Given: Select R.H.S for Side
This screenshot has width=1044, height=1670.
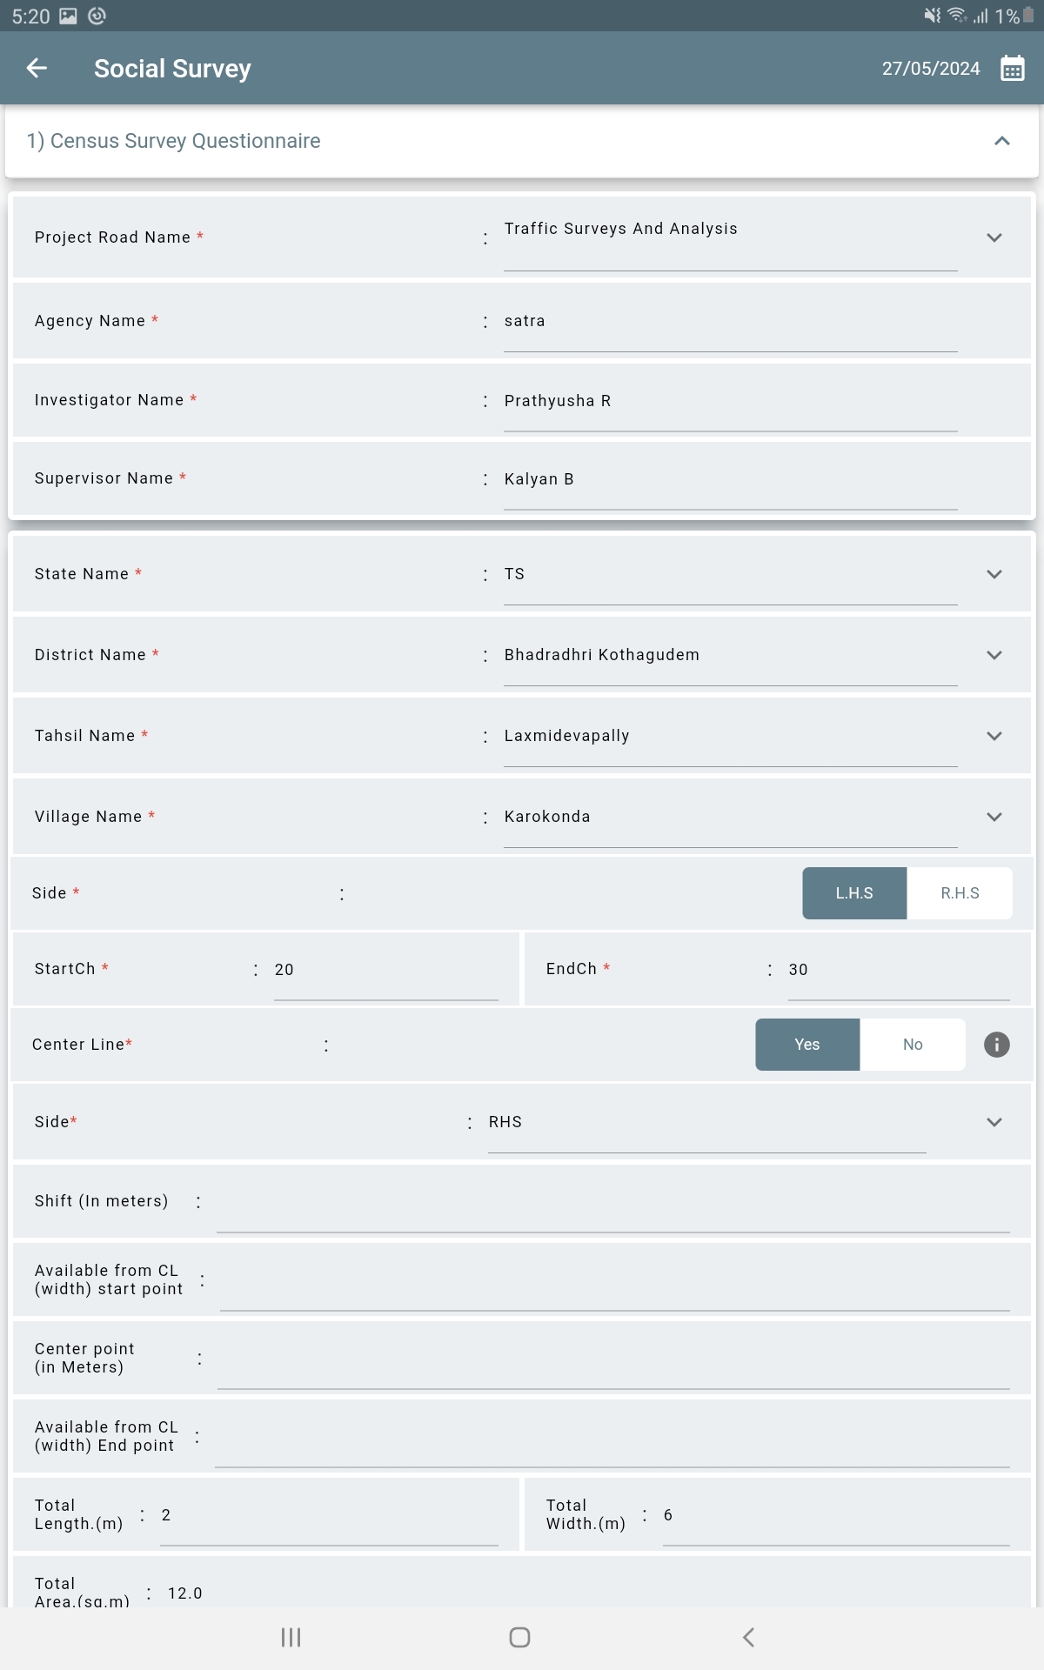Looking at the screenshot, I should 960,893.
